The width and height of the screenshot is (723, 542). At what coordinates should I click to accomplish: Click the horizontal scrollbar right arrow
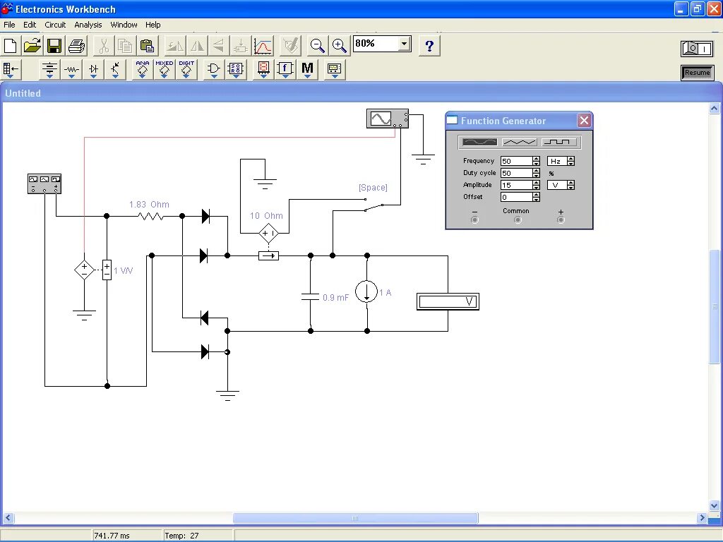[x=702, y=518]
